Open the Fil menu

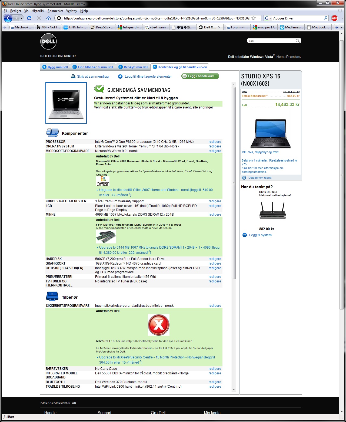tap(5, 11)
